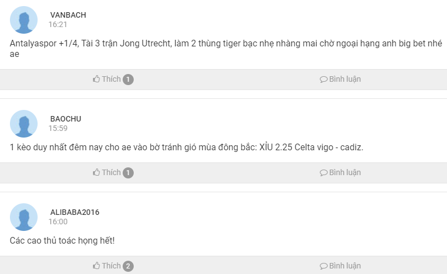Click speech bubble icon under VANBACH's post
Viewport: 447px width, 274px height.
point(323,79)
